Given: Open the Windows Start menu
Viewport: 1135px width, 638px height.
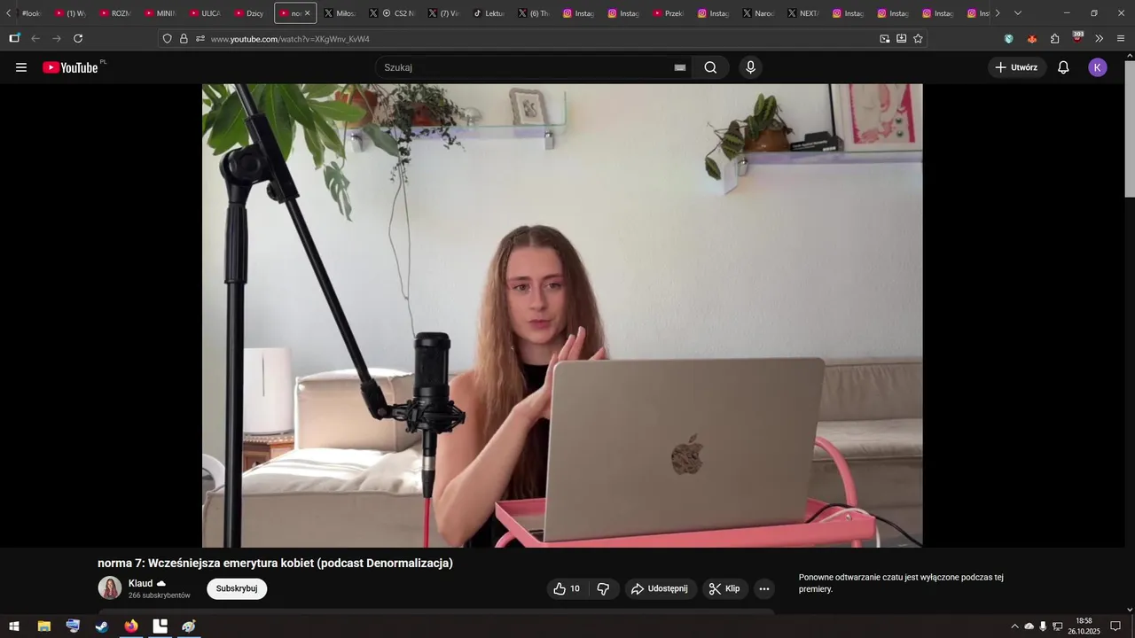Looking at the screenshot, I should [x=14, y=626].
